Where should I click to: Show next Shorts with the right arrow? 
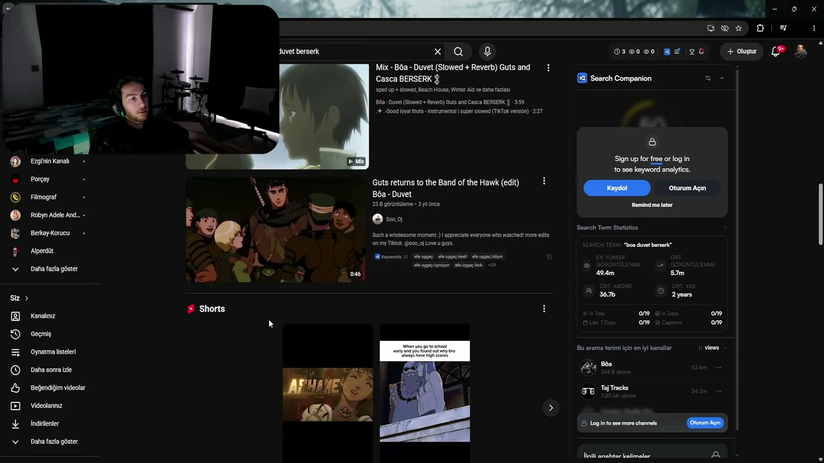[x=550, y=408]
